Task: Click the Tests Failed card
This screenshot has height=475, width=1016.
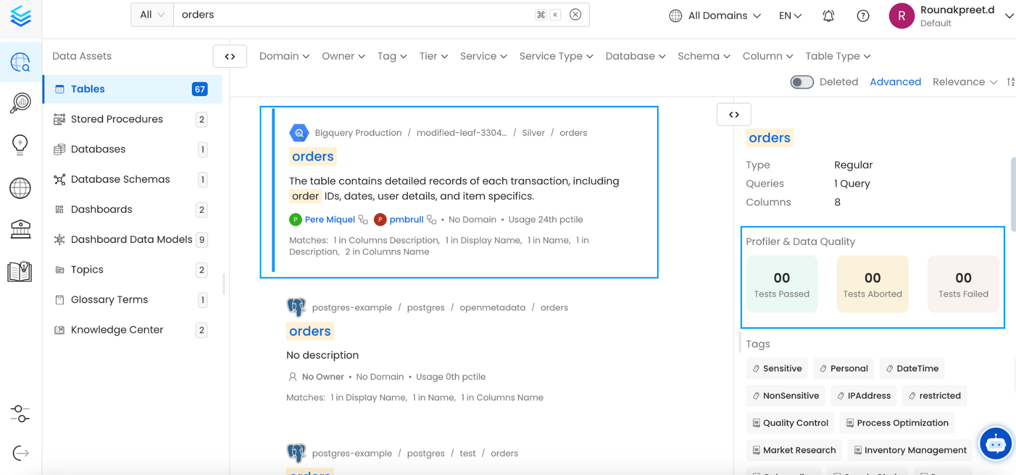Action: click(x=963, y=284)
